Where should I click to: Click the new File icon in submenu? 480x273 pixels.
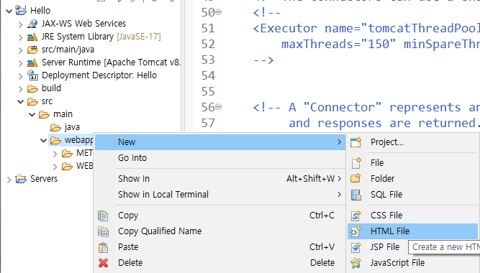click(356, 163)
